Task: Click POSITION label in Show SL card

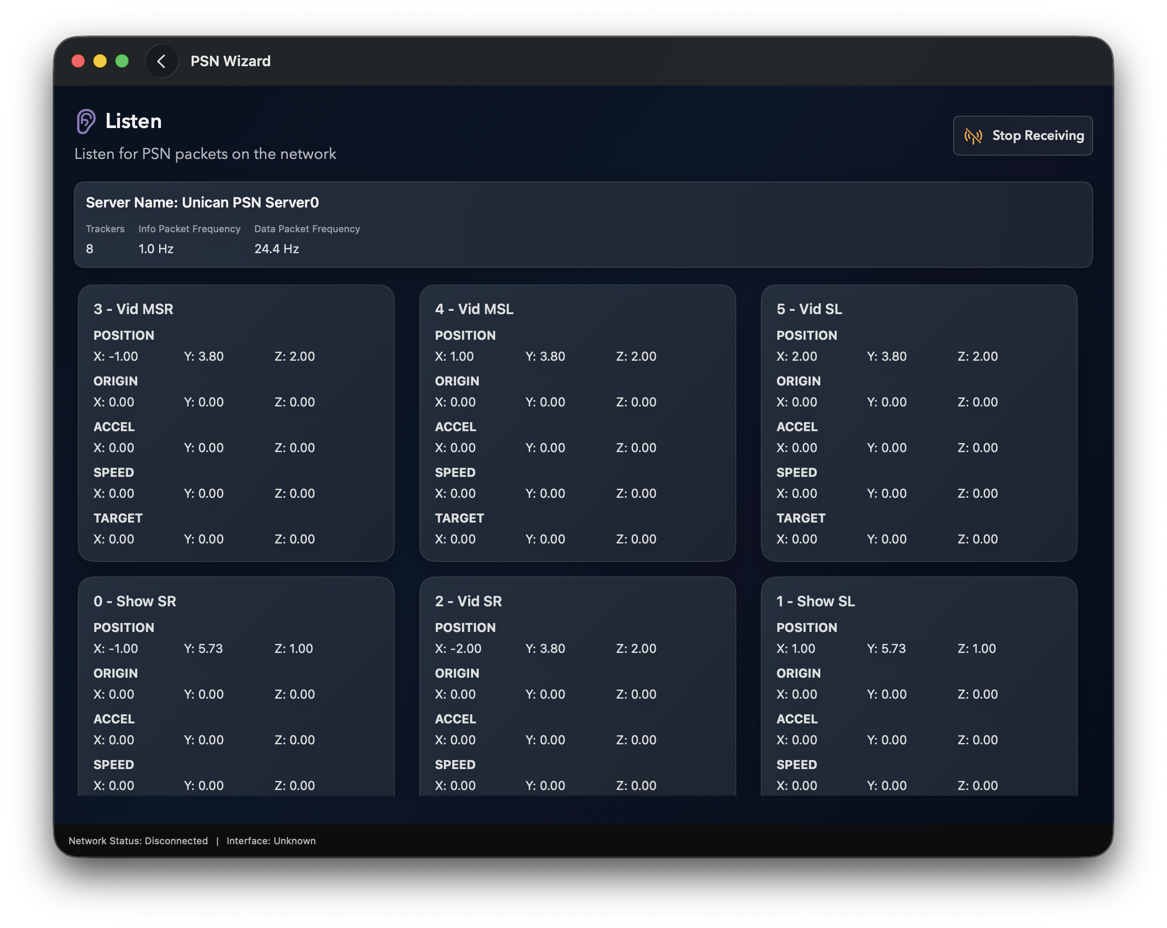Action: [806, 627]
